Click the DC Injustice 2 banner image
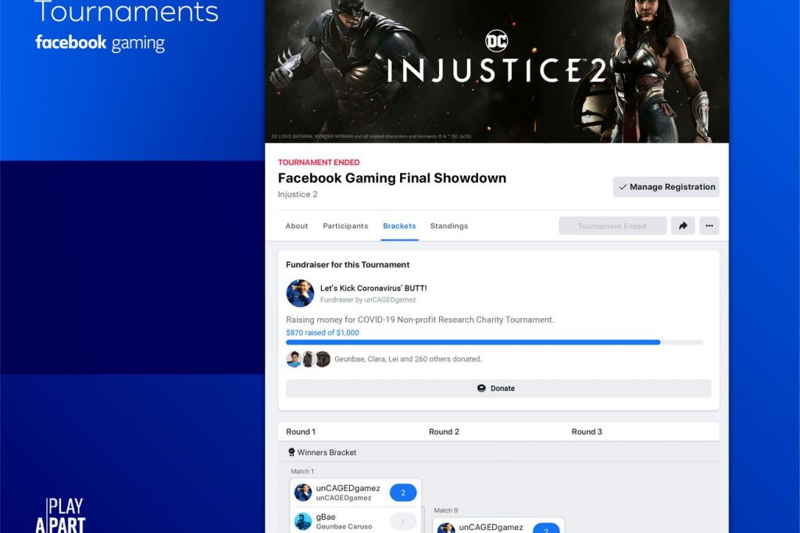 tap(497, 71)
